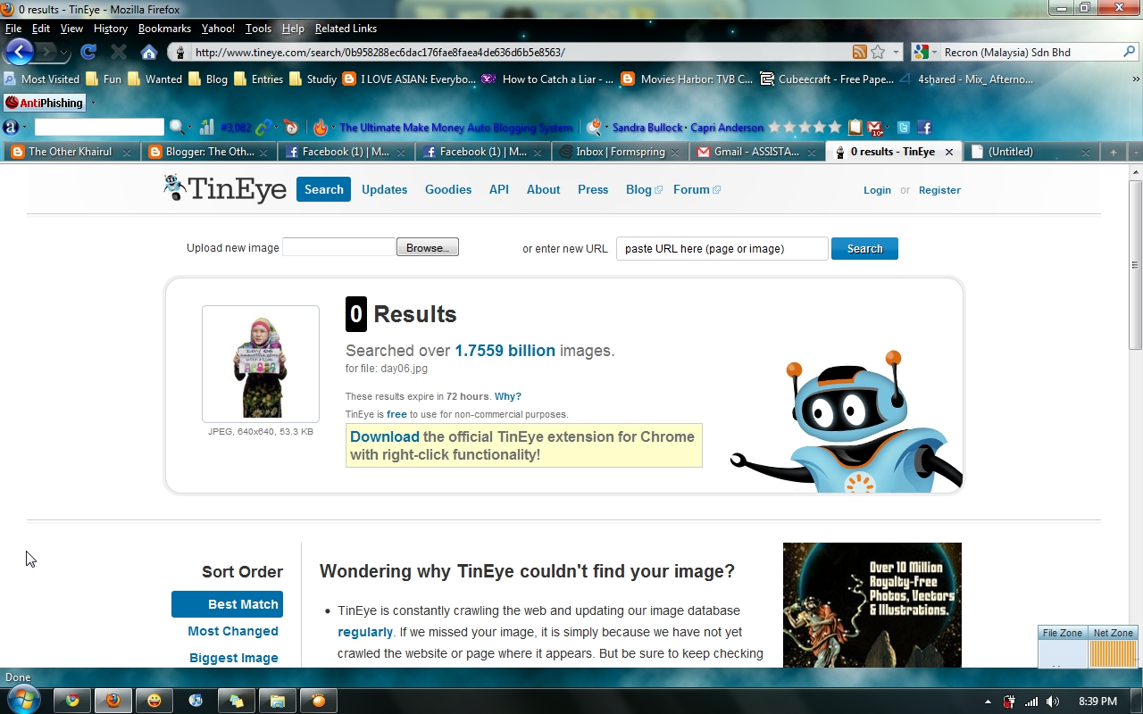Open the Tools menu
The image size is (1143, 714).
[258, 29]
